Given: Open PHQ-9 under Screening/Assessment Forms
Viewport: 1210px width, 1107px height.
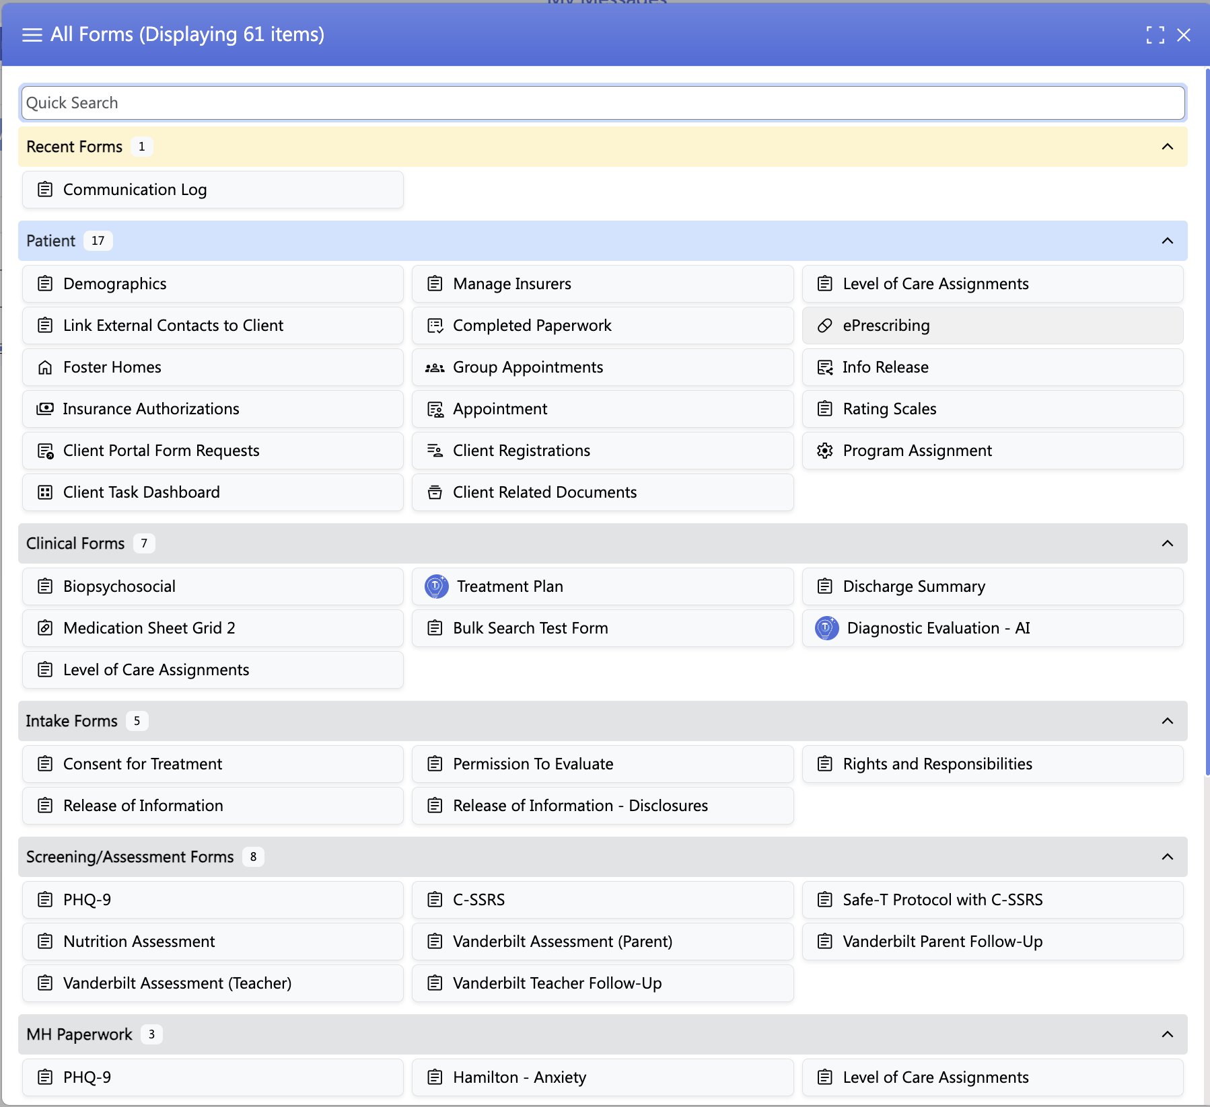Looking at the screenshot, I should (213, 900).
